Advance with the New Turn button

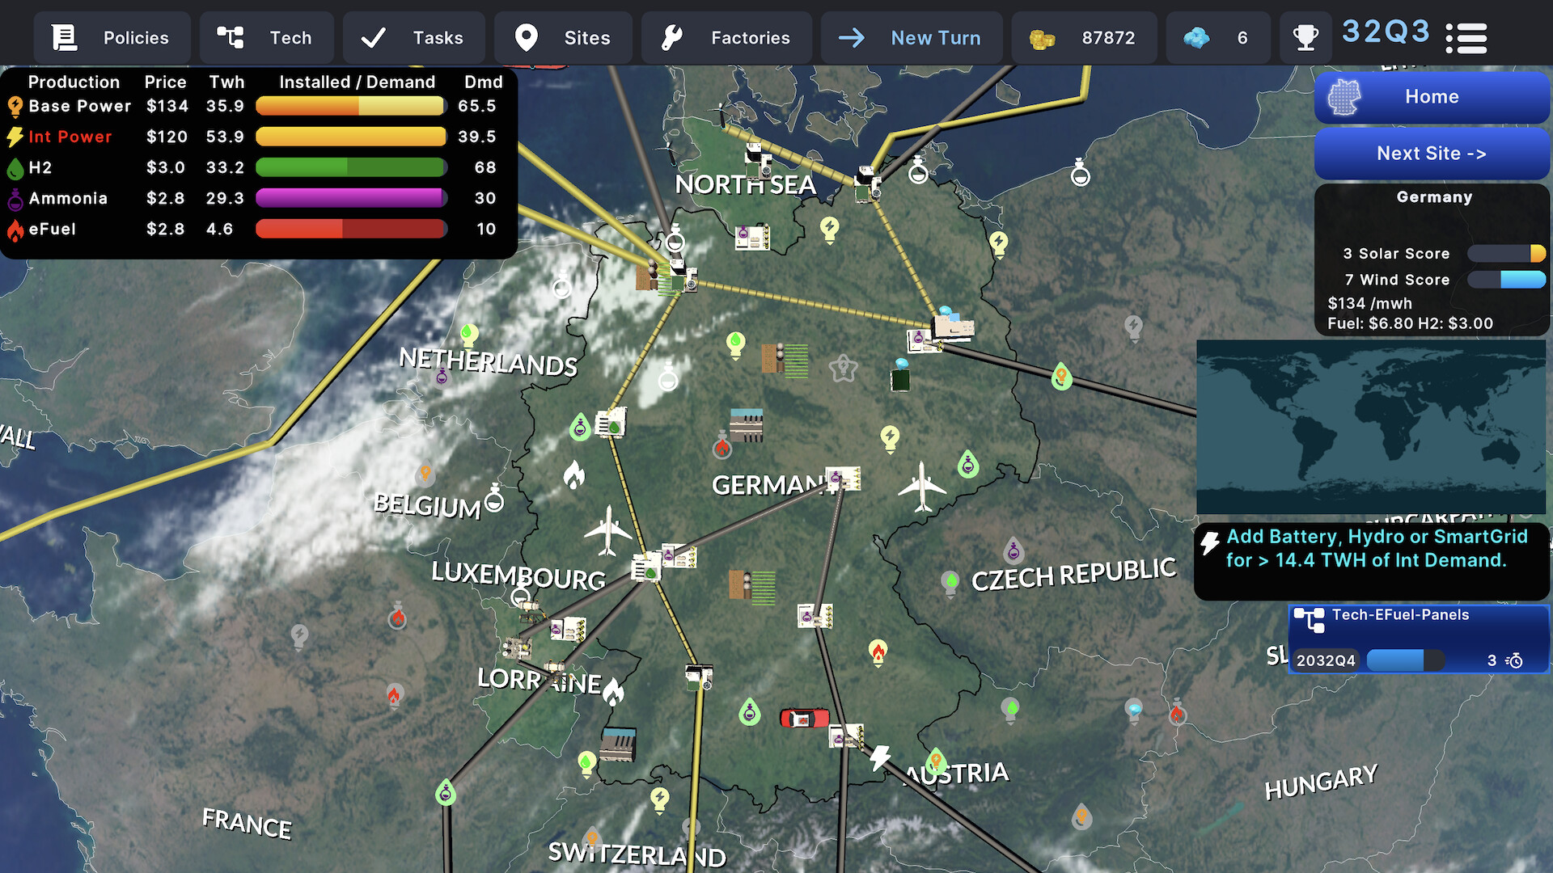[912, 38]
